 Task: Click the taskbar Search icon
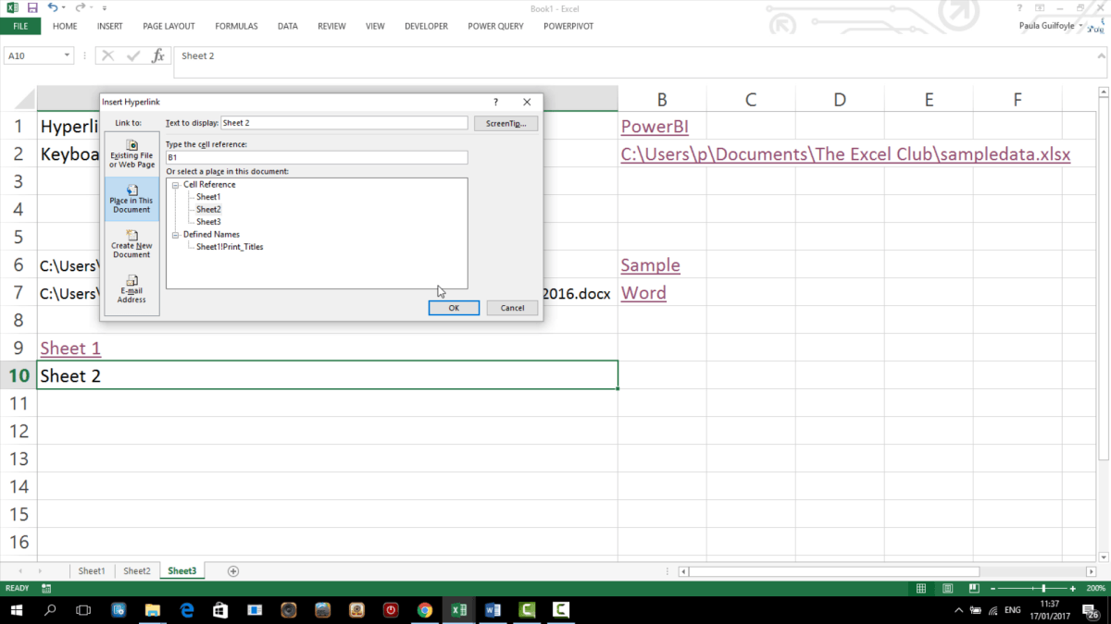50,610
